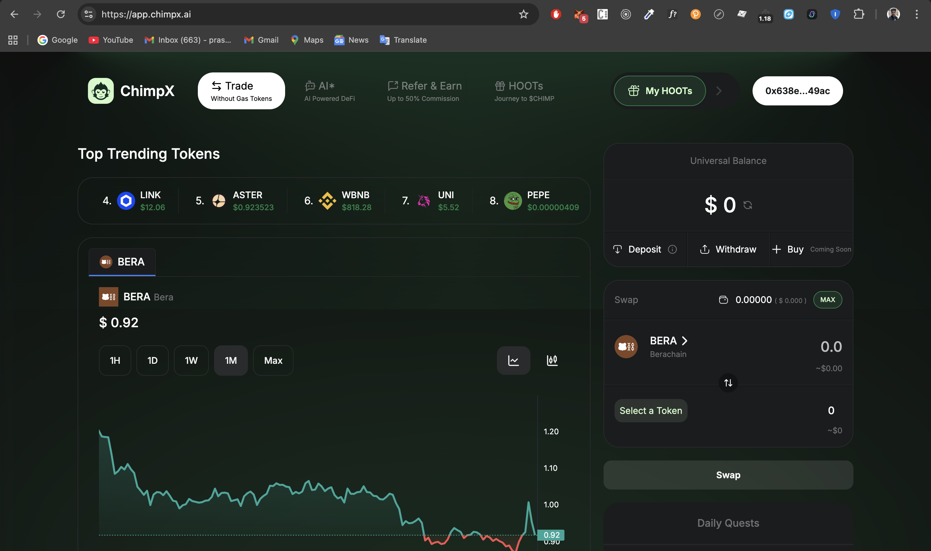Click the wallet icon in the Swap panel
Screen dimensions: 931x551
click(723, 300)
